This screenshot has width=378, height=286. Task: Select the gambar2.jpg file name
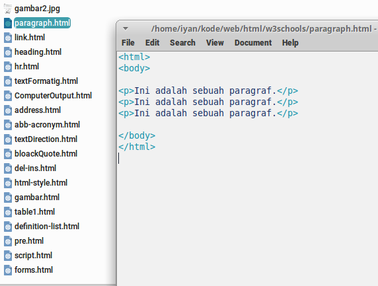pos(37,9)
